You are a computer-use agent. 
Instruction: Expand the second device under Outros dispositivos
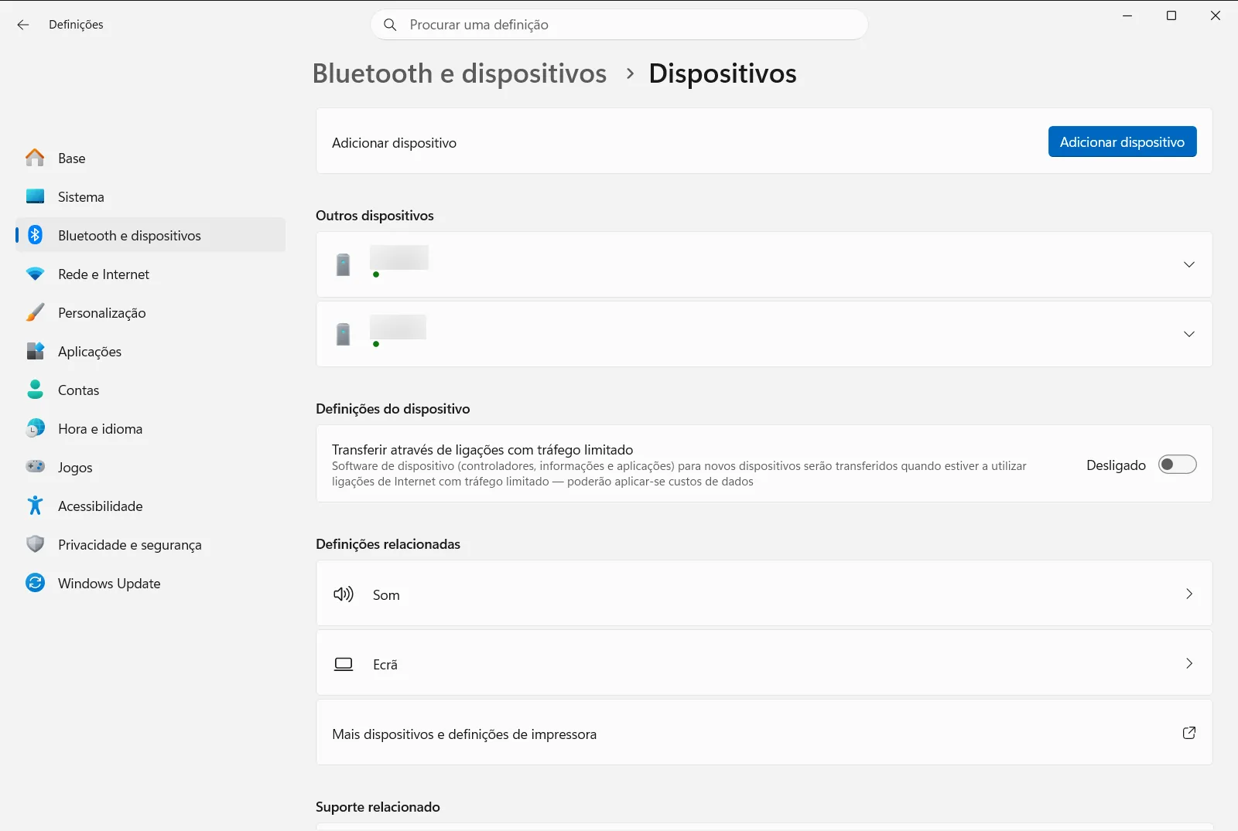click(x=1189, y=334)
